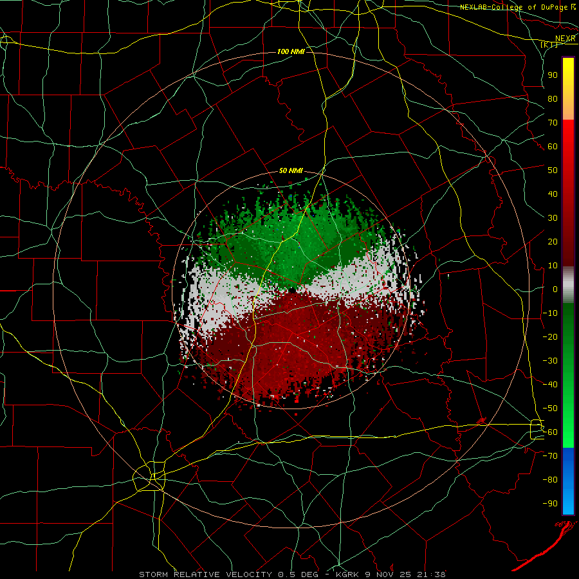Click the "50 NMI" range ring label

coord(291,170)
